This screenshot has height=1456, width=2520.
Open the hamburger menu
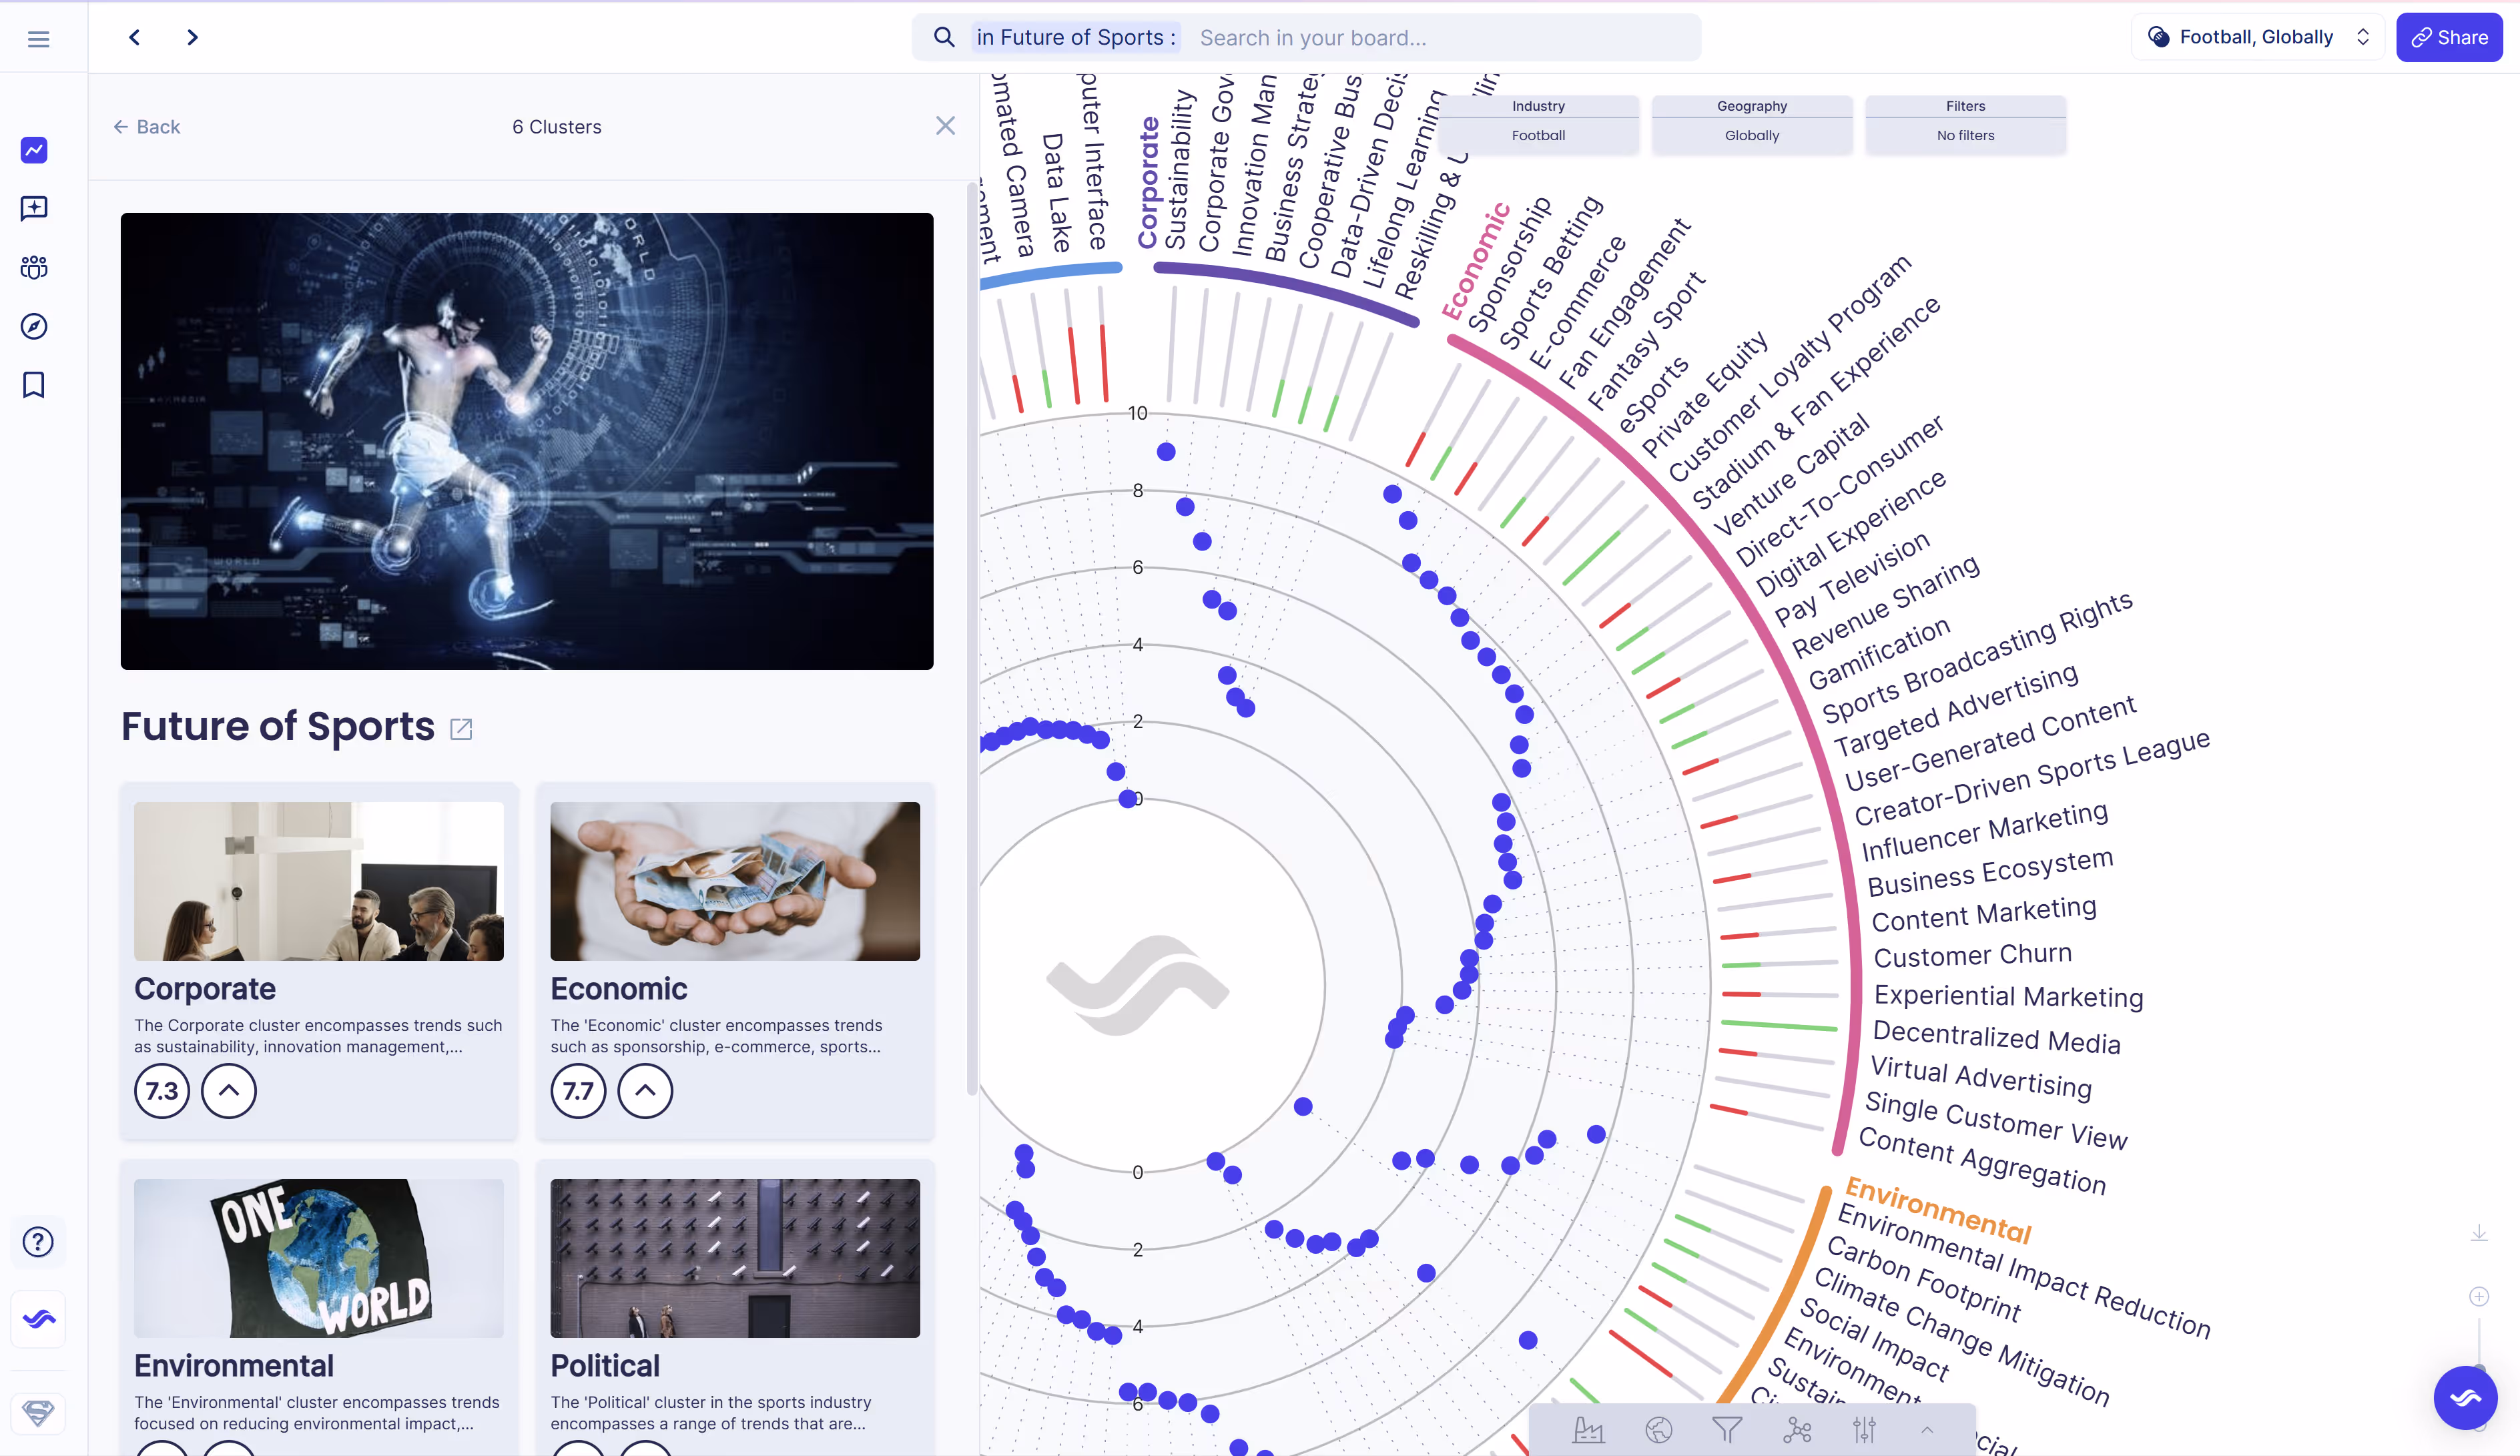(38, 39)
